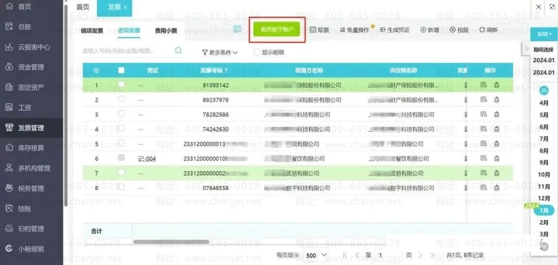Screen dimensions: 558x265
Task: Click the invoice search input field
Action: pos(127,51)
